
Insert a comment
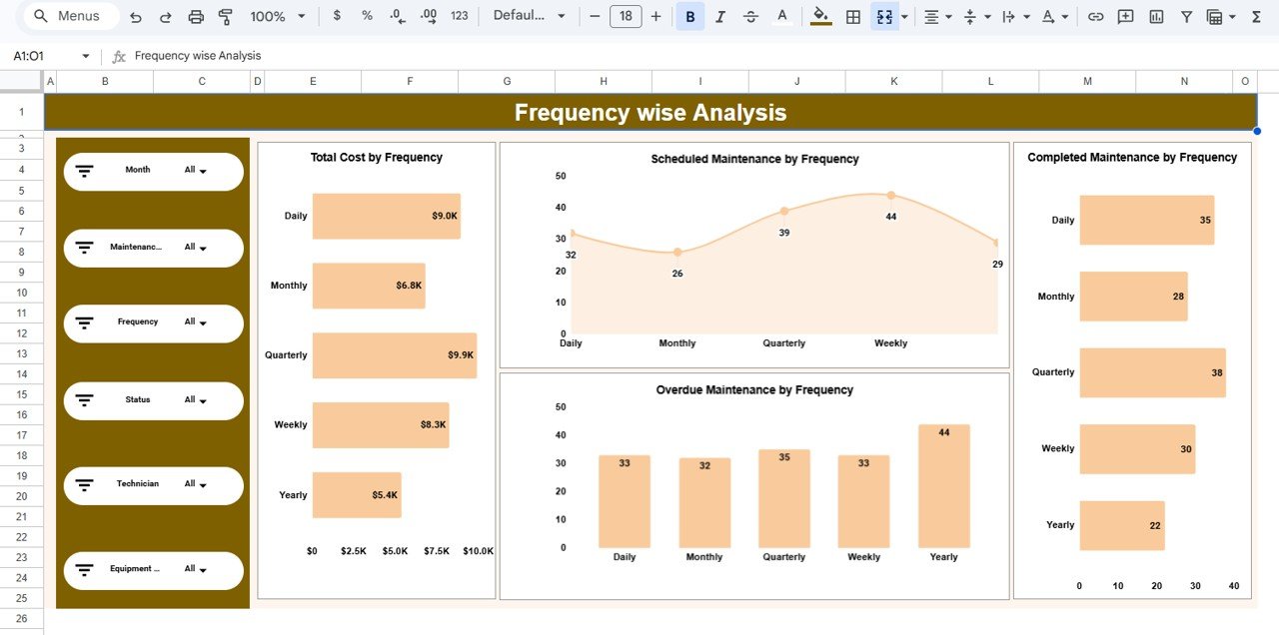pyautogui.click(x=1125, y=16)
